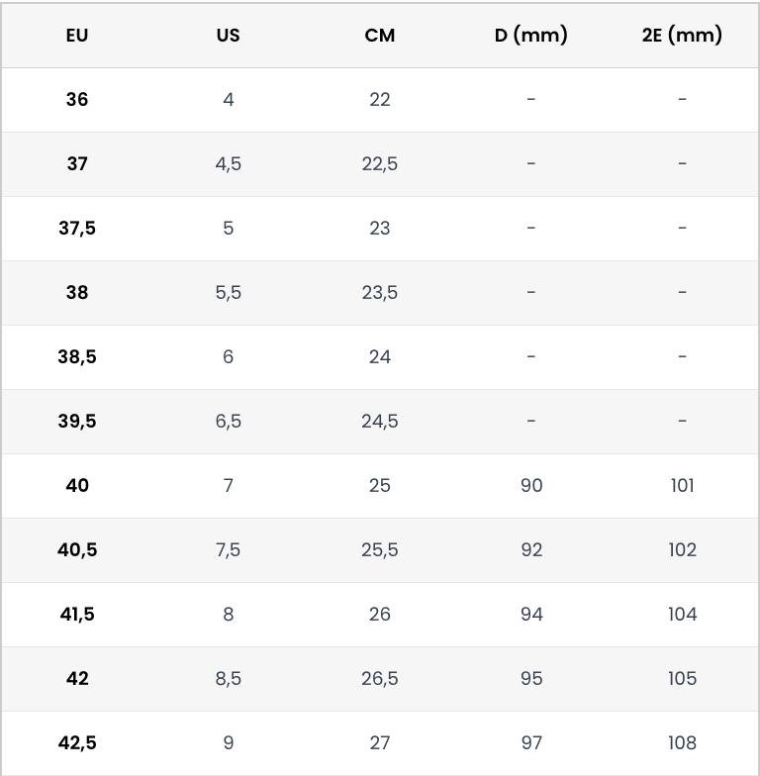This screenshot has height=776, width=760.
Task: Select D width value 95
Action: coord(531,678)
